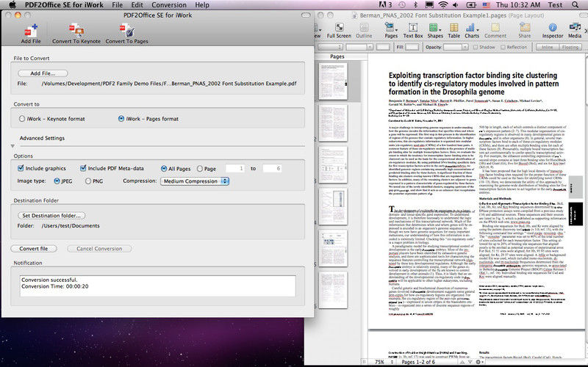
Task: Click the Test user menu
Action: click(555, 5)
